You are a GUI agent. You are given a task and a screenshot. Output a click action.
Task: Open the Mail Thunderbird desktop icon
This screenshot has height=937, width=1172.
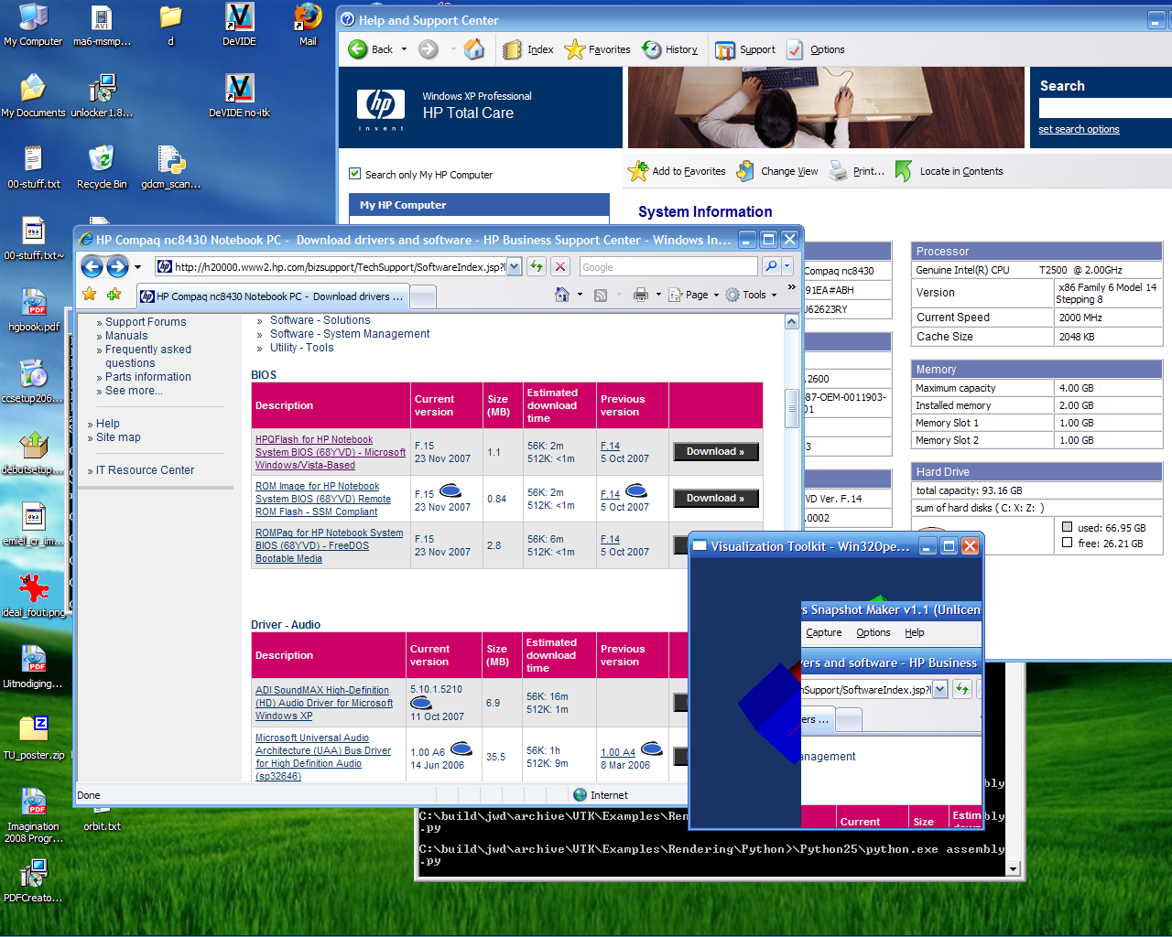pos(308,24)
